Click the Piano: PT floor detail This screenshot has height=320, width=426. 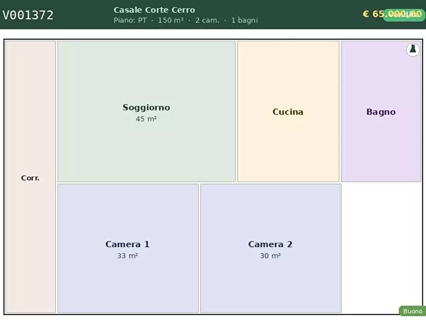click(130, 21)
